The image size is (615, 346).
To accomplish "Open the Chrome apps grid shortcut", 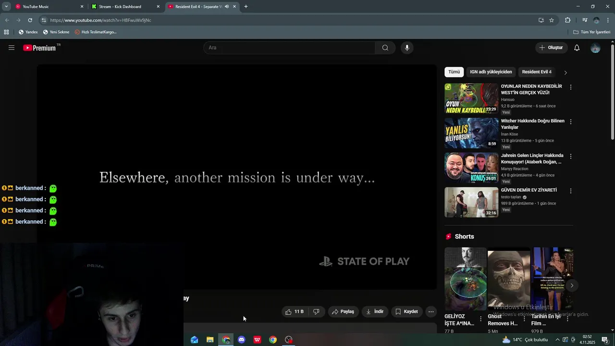I will tap(6, 32).
